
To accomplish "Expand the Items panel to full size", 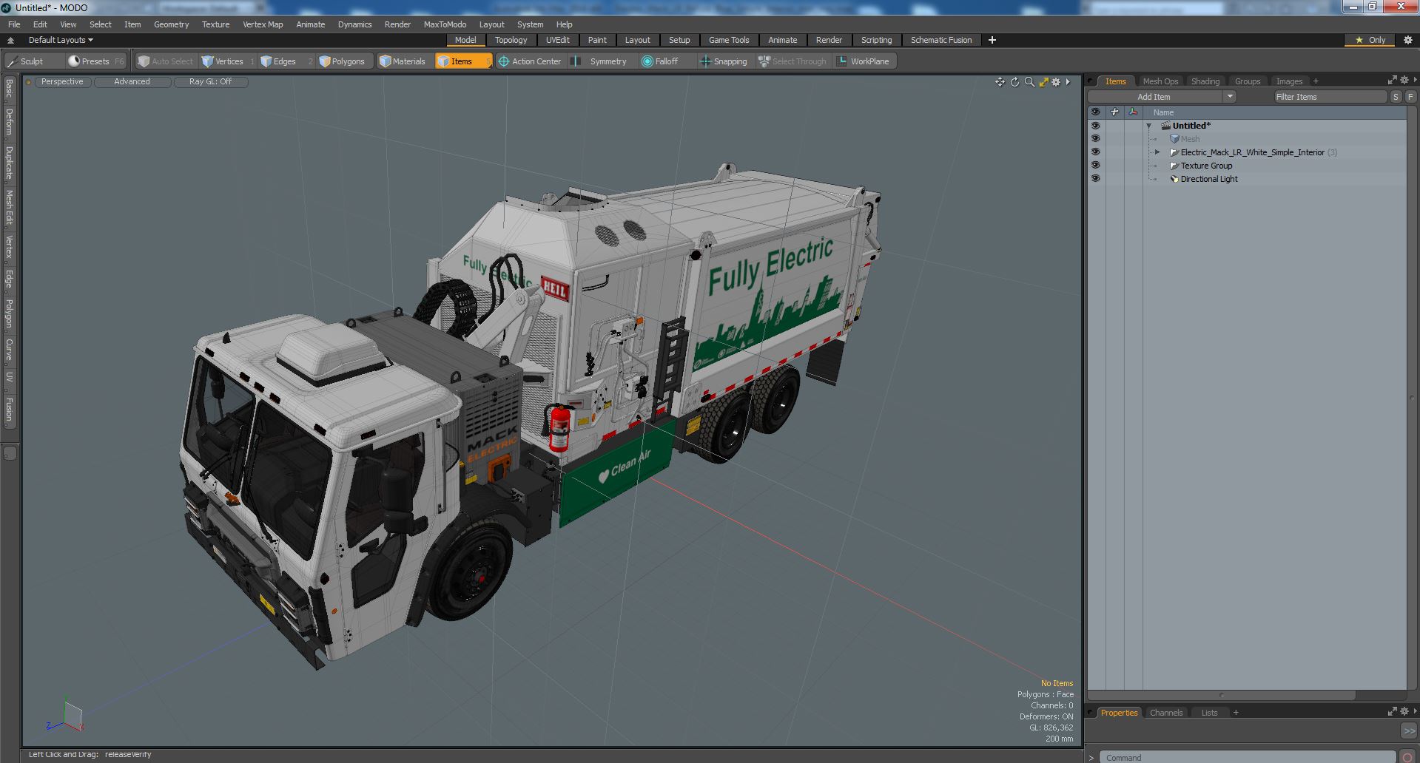I will point(1392,80).
